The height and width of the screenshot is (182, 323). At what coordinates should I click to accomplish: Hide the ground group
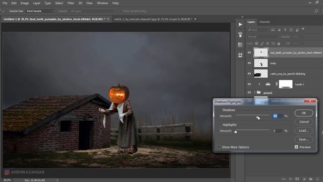pos(249,93)
